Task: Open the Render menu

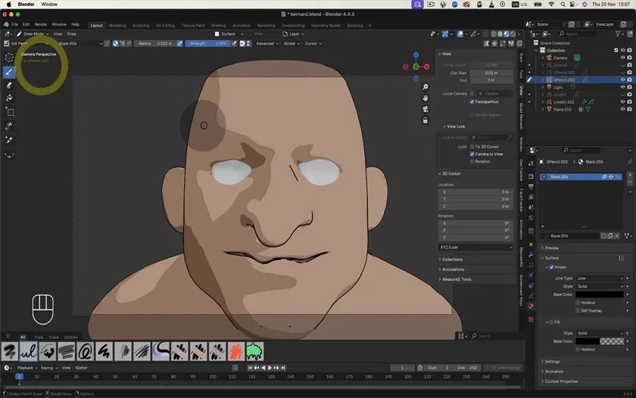Action: coord(40,24)
